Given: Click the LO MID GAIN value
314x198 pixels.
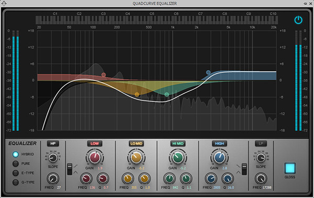Looking at the screenshot, I should coord(141,168).
